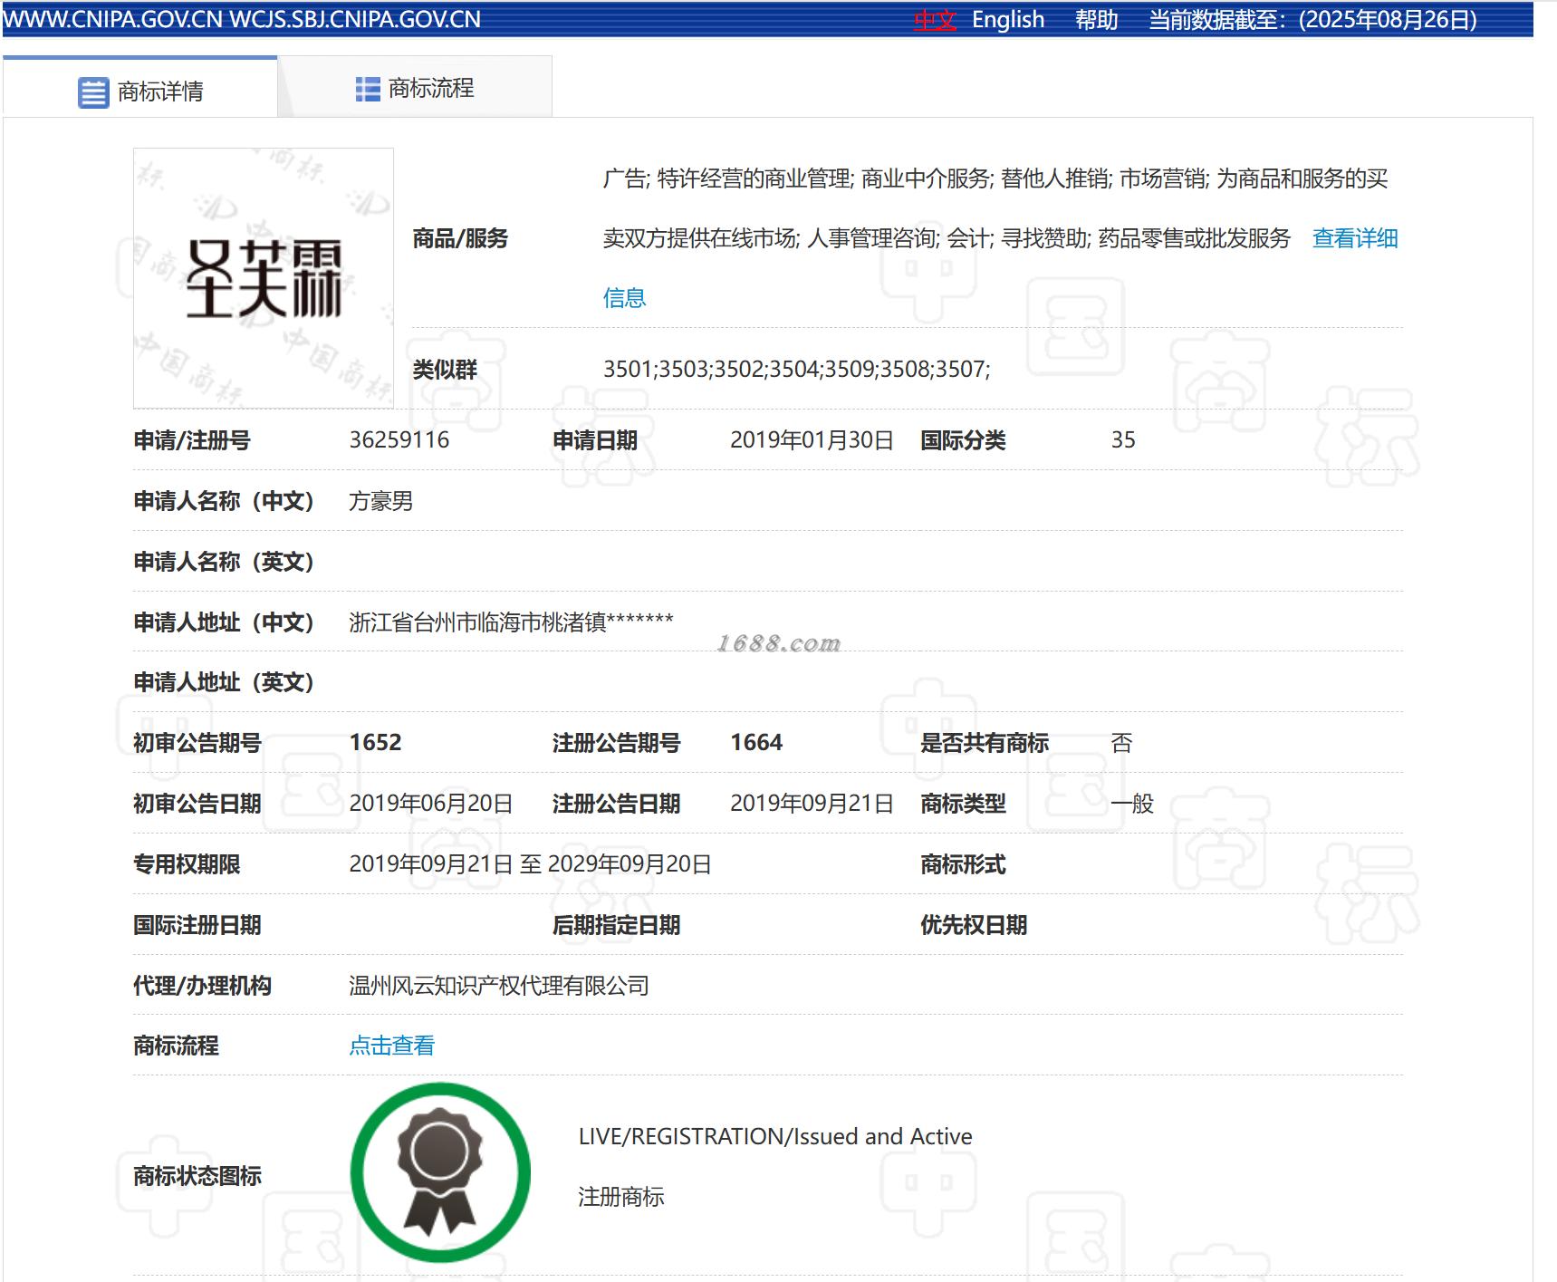Select preliminary announcement issue 1652
The height and width of the screenshot is (1282, 1557).
(x=376, y=743)
